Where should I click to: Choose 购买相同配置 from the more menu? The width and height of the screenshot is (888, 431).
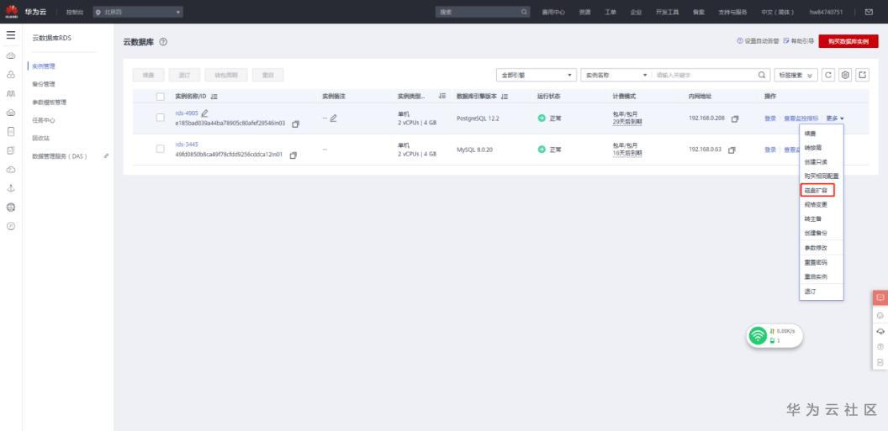[x=822, y=176]
